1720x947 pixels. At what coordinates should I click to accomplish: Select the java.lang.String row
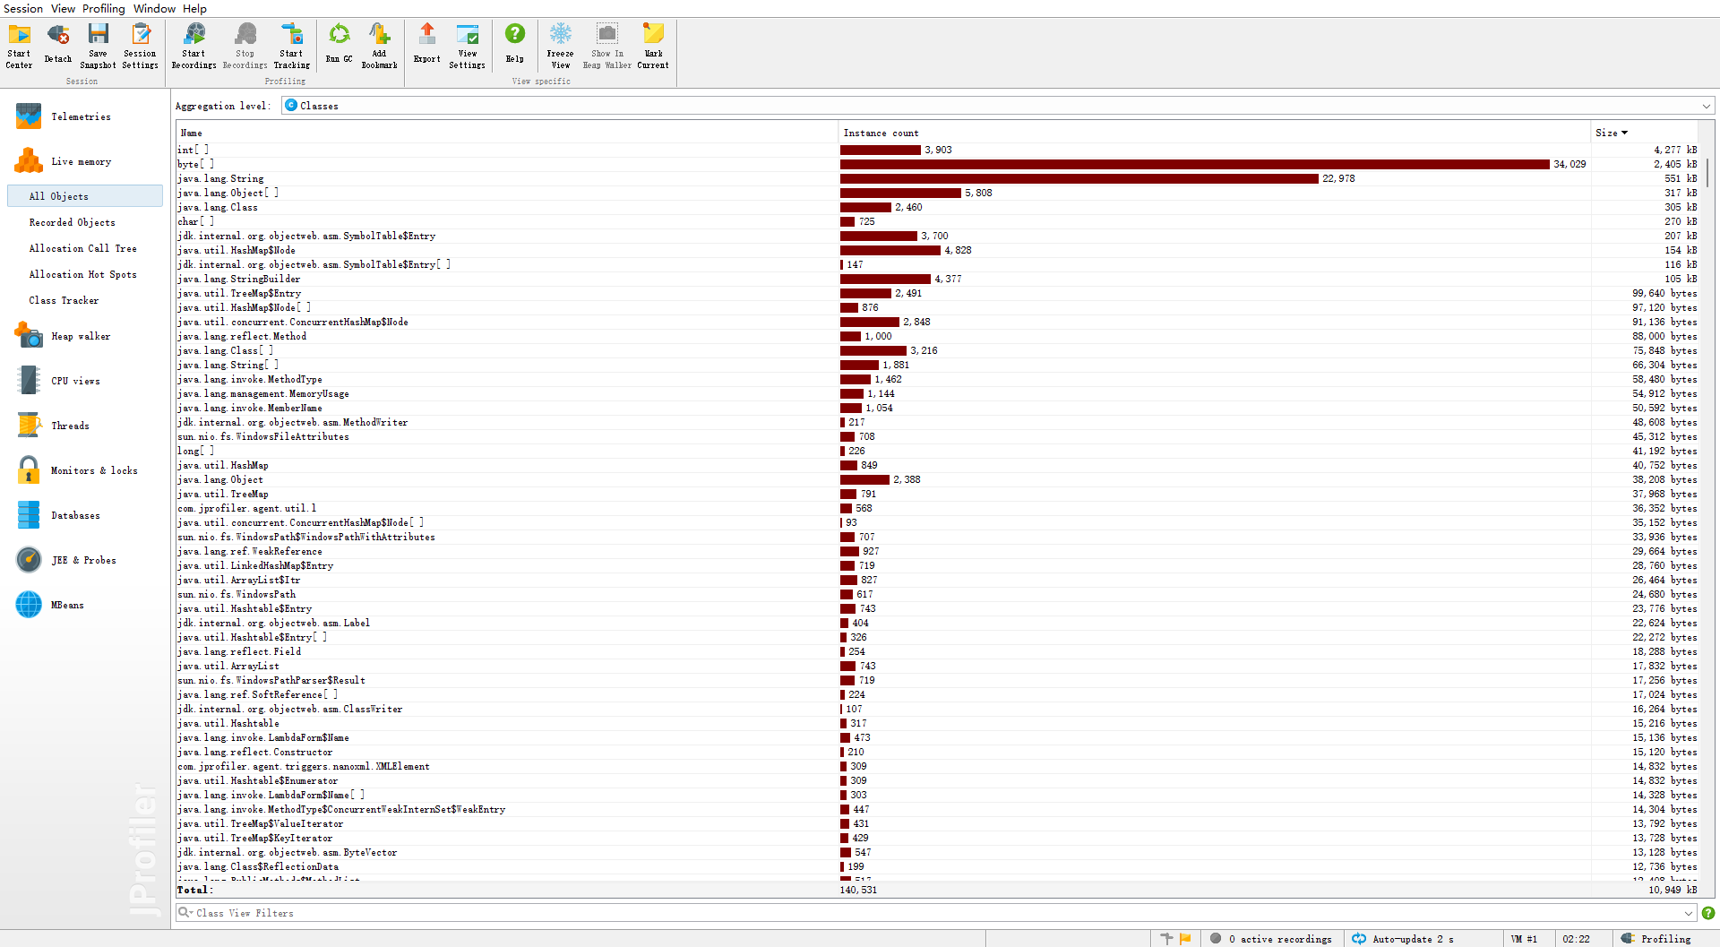coord(937,178)
